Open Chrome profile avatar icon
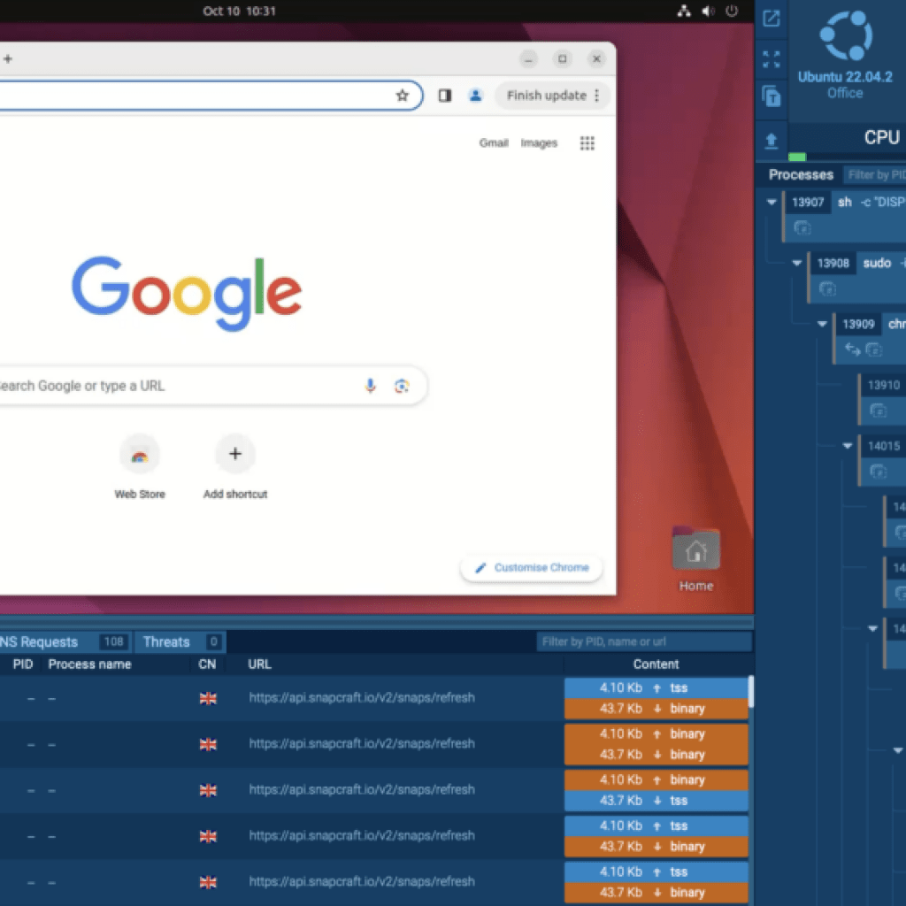This screenshot has height=906, width=906. (475, 96)
